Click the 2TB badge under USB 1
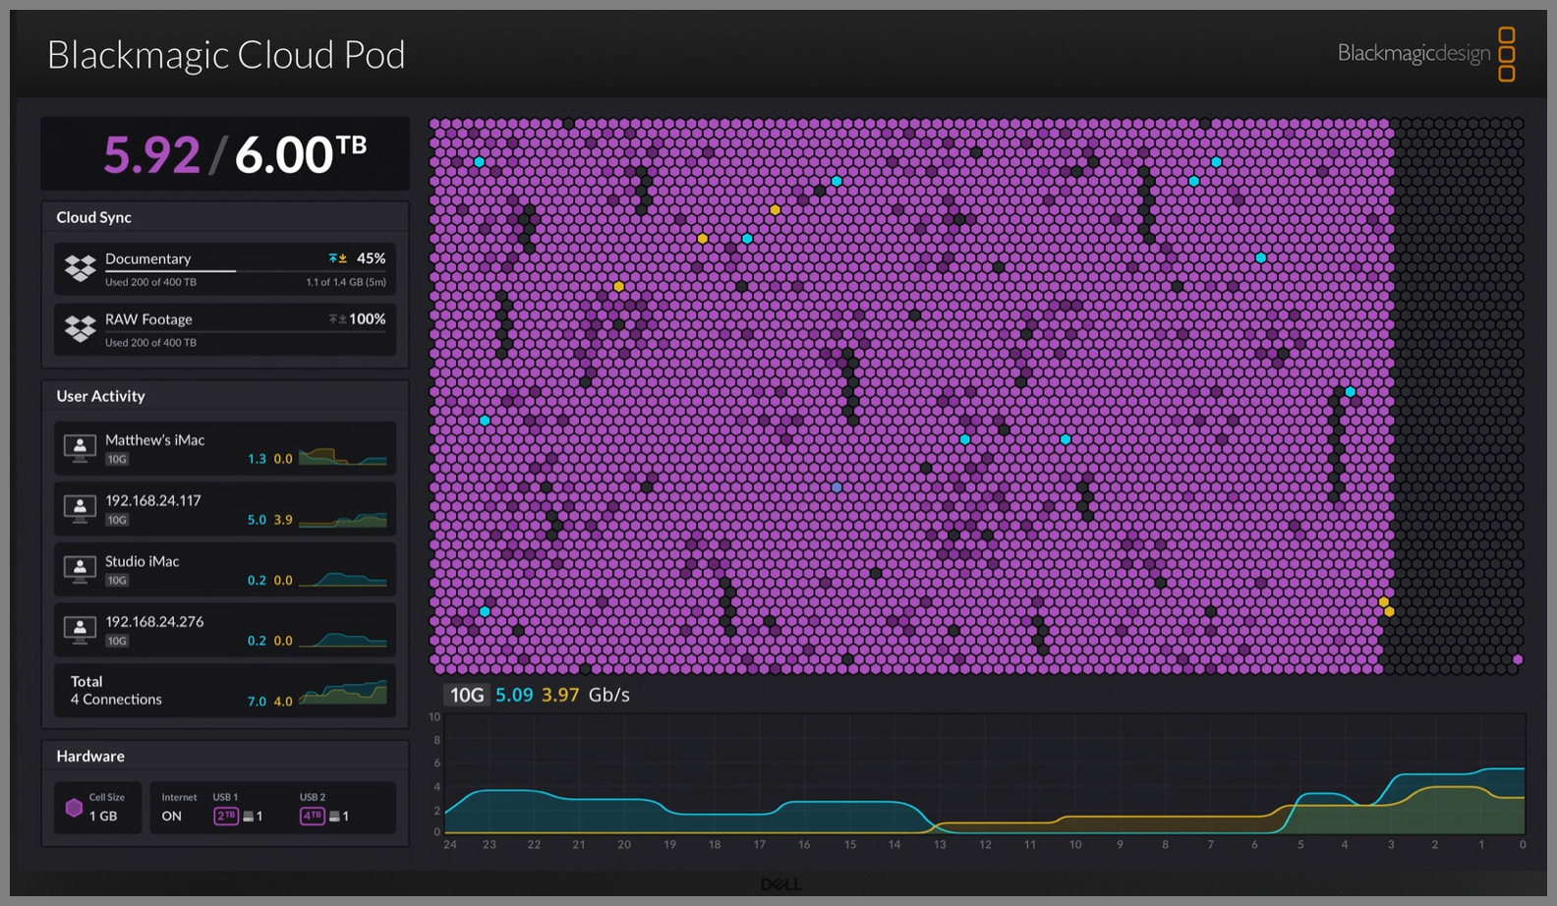Screen dimensions: 1557x906 (x=226, y=816)
